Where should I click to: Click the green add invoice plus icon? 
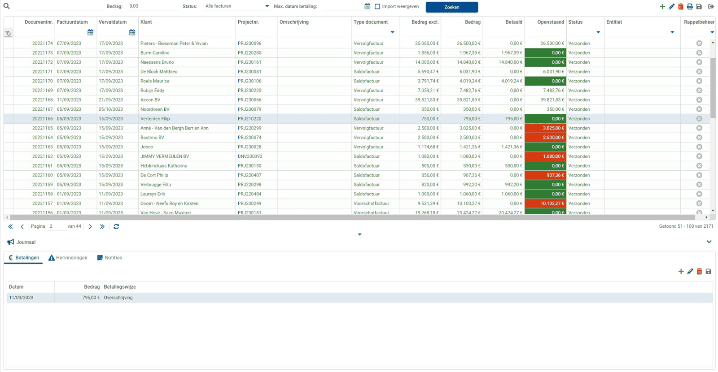point(662,7)
